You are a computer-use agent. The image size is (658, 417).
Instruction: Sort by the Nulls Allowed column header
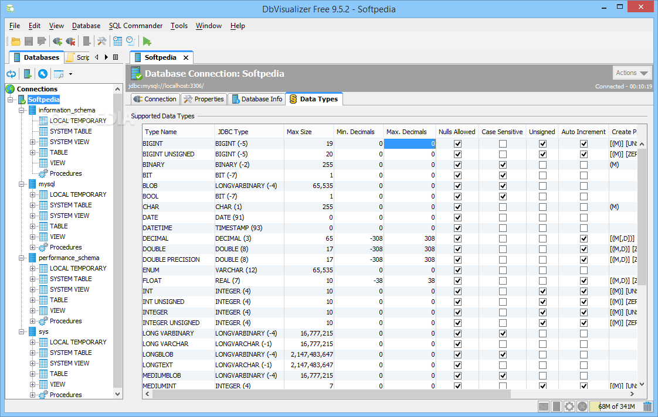457,132
